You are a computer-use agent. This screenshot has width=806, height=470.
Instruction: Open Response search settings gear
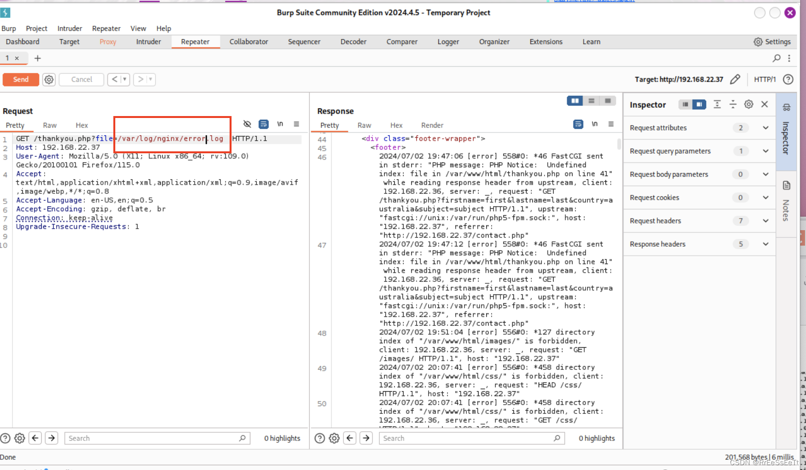[334, 438]
